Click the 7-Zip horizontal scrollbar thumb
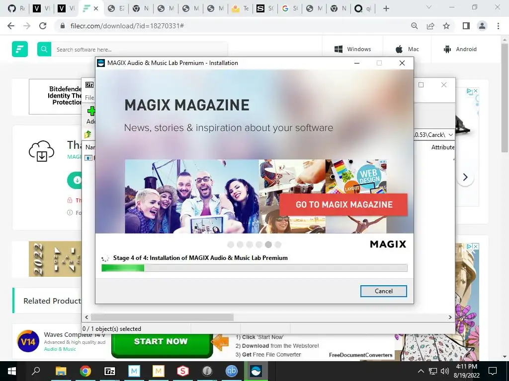 point(162,317)
